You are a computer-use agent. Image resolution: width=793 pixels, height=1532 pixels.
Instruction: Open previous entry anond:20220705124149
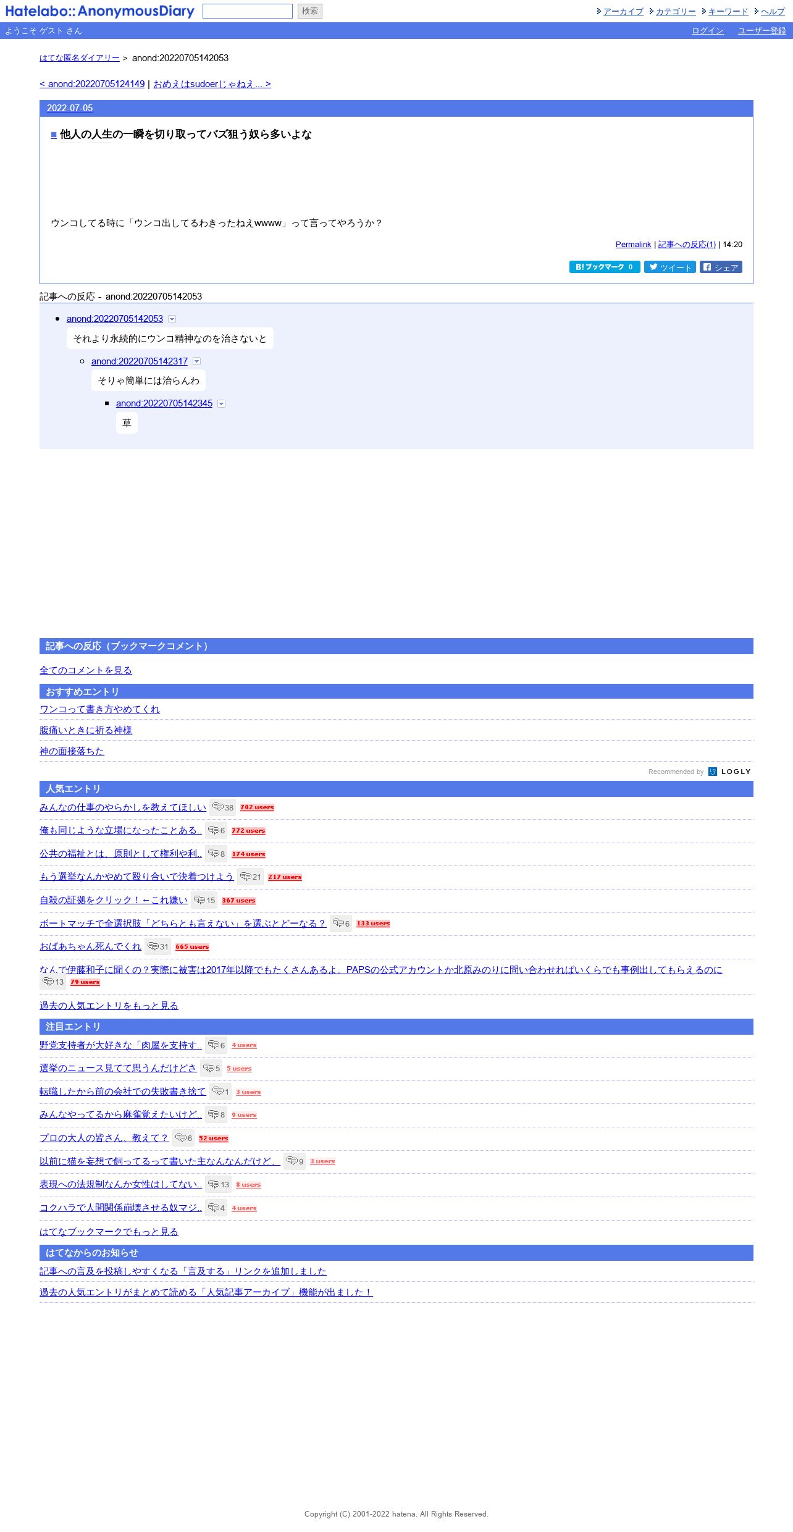pos(92,84)
